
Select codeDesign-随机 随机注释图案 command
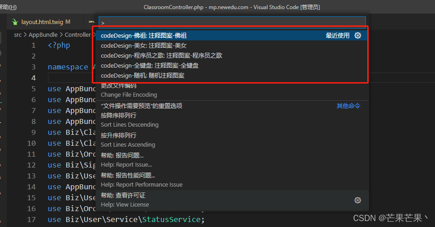click(232, 75)
